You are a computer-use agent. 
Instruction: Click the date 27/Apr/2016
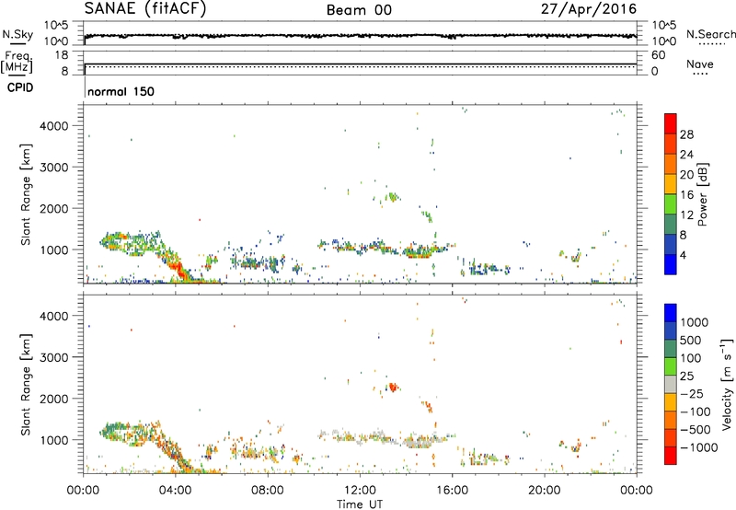coord(589,9)
